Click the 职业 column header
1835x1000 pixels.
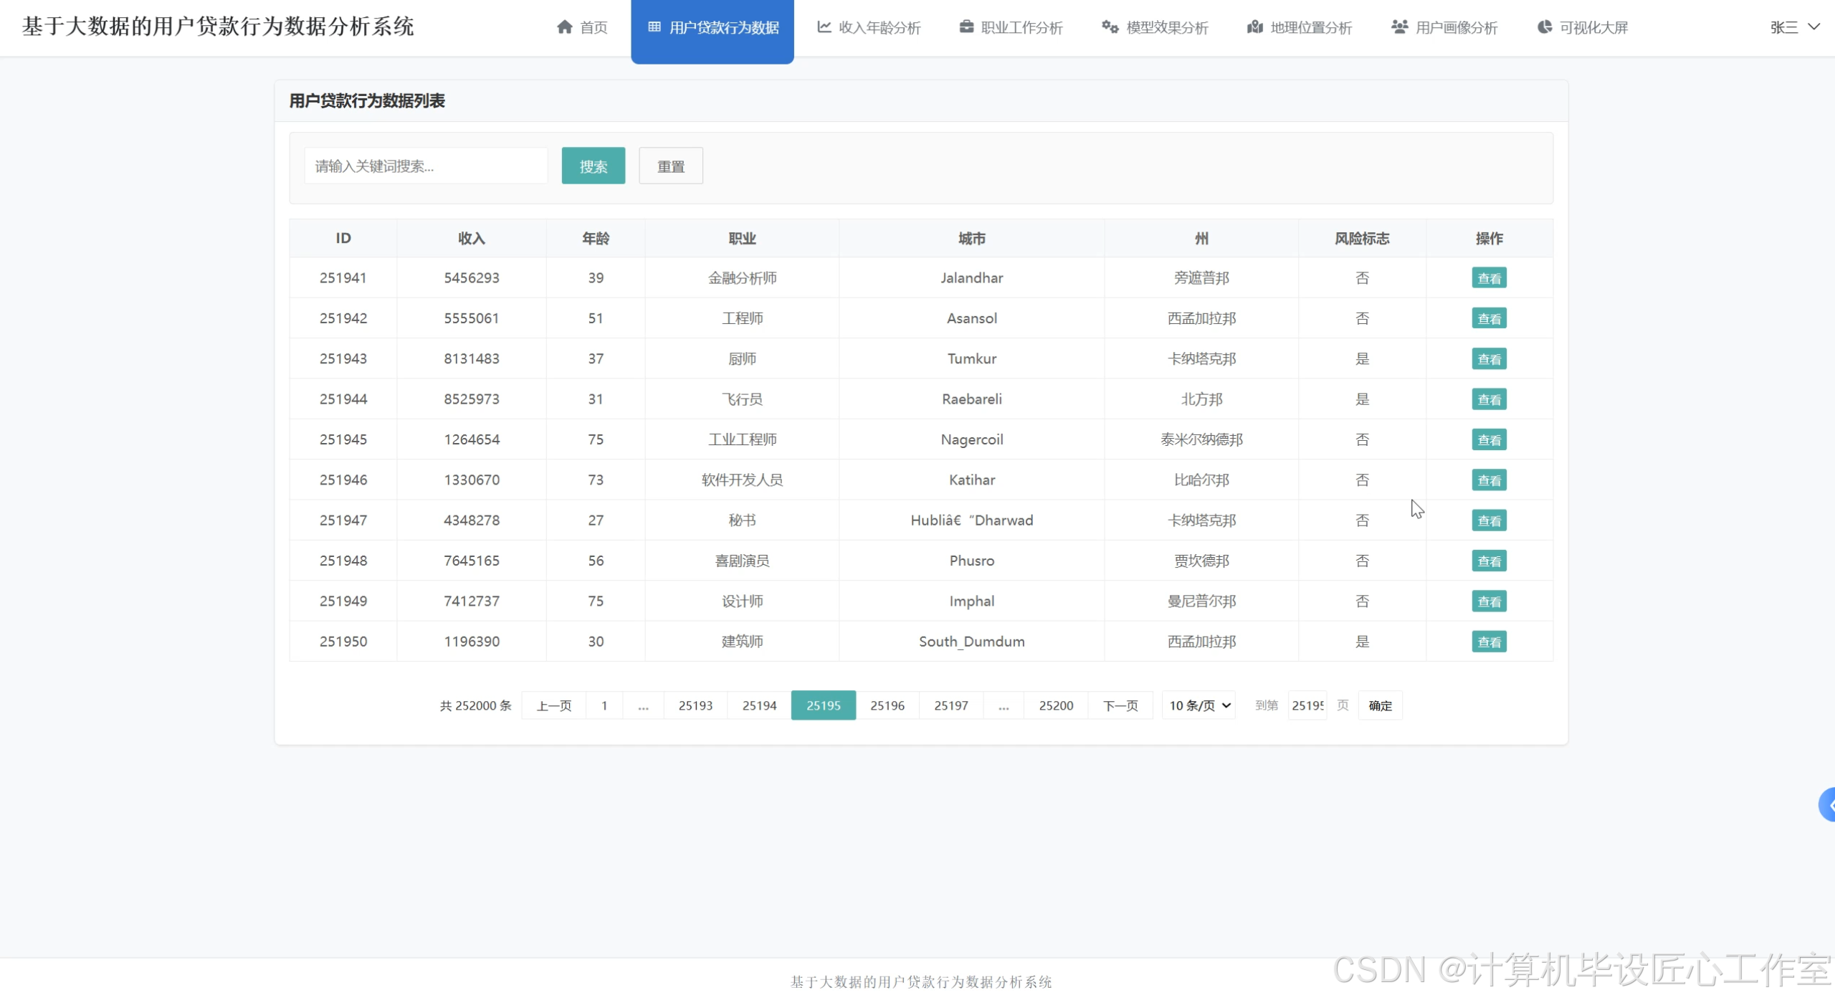coord(742,238)
